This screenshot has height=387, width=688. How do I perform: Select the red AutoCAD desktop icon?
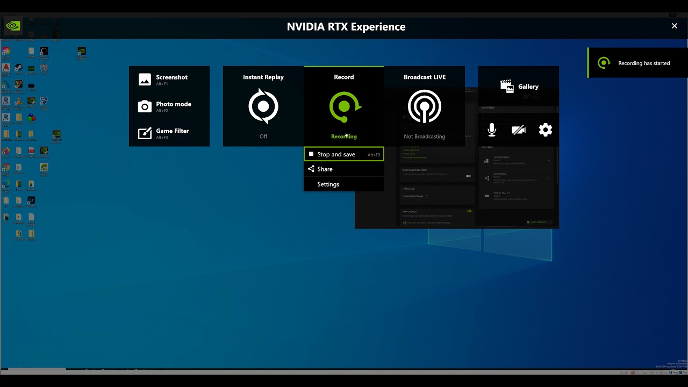[6, 70]
